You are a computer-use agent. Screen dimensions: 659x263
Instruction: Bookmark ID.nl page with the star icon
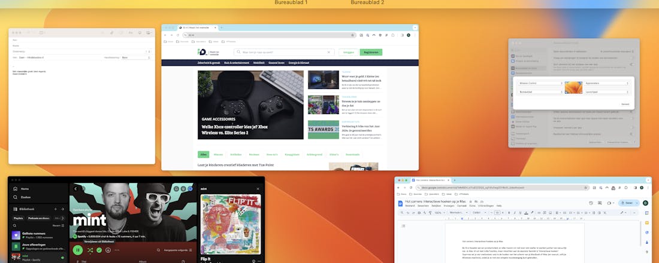(x=353, y=35)
